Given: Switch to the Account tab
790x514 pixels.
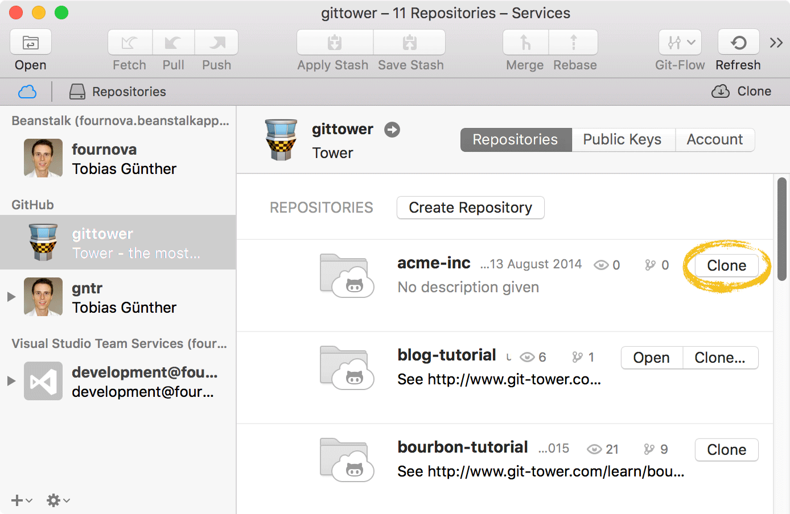Looking at the screenshot, I should click(x=714, y=140).
